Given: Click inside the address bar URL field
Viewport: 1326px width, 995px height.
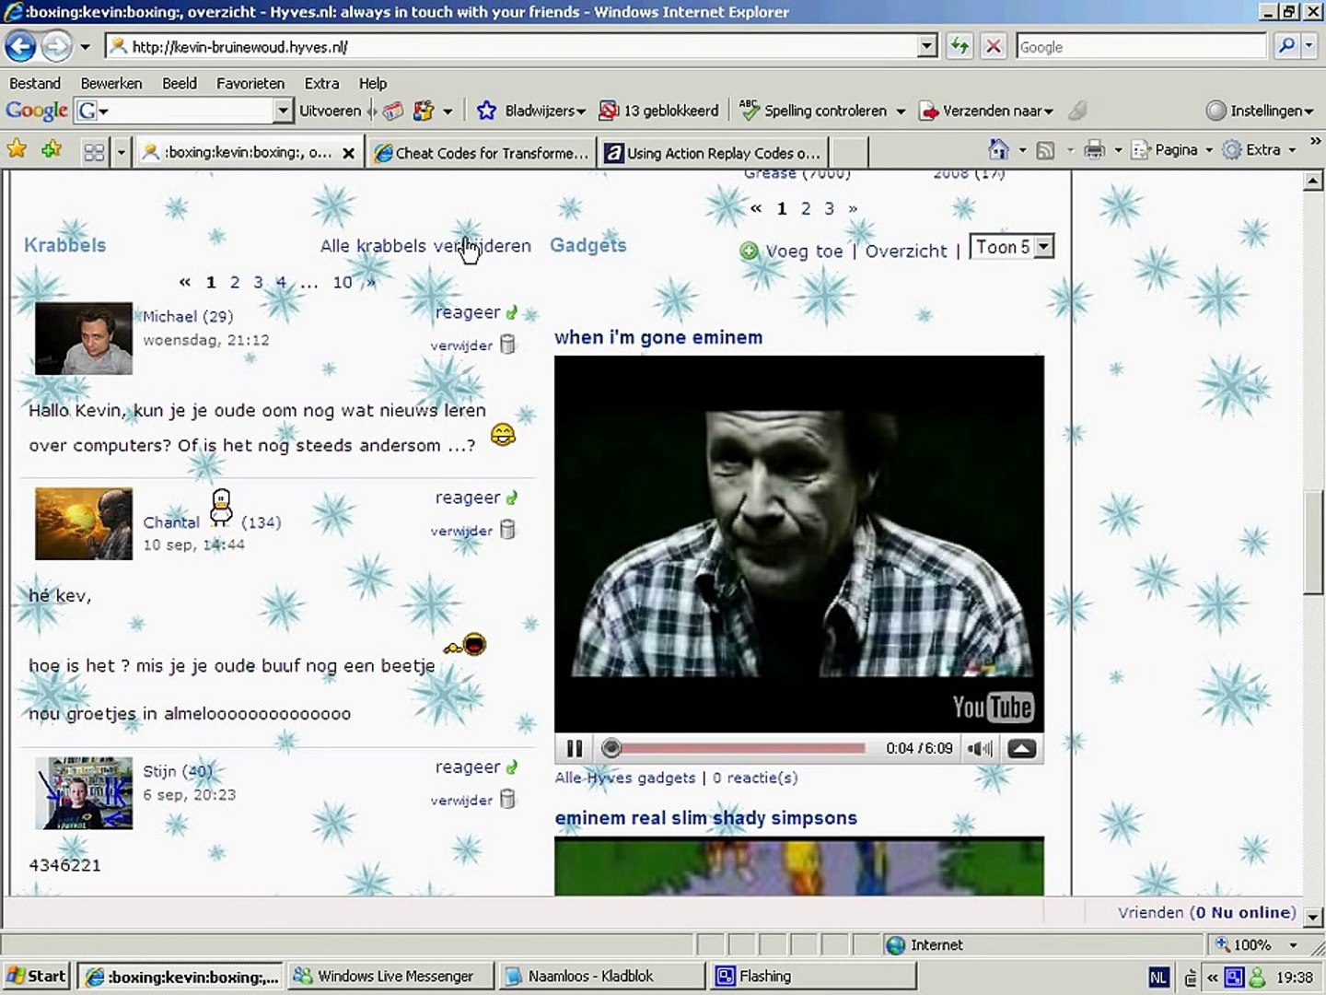Looking at the screenshot, I should 512,46.
